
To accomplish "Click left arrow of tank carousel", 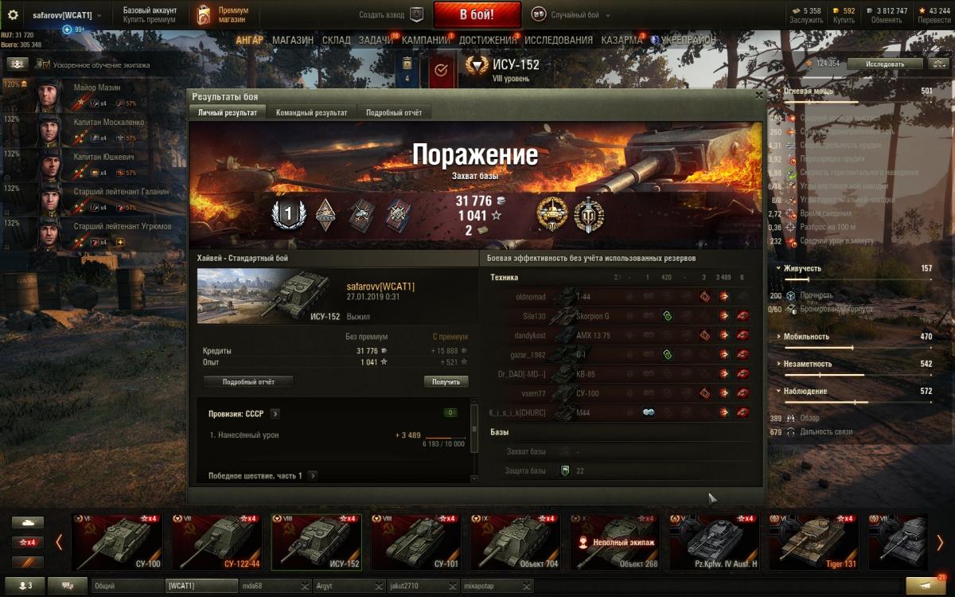I will point(59,542).
